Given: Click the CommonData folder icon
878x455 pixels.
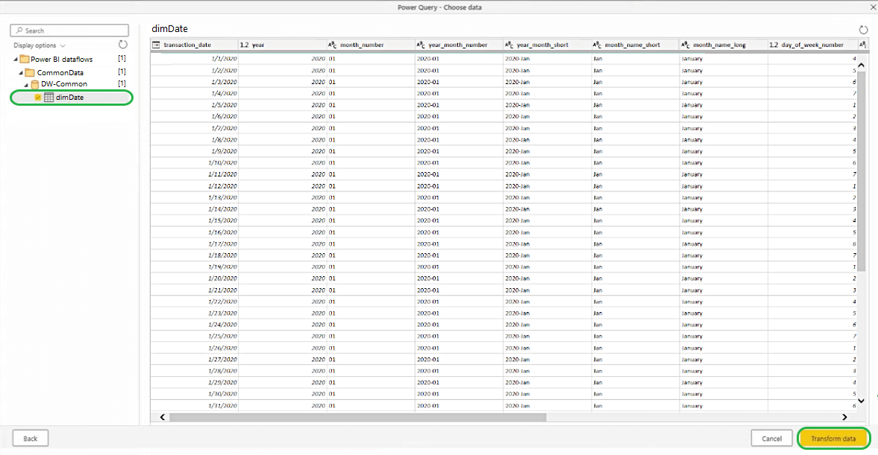Looking at the screenshot, I should click(x=30, y=72).
